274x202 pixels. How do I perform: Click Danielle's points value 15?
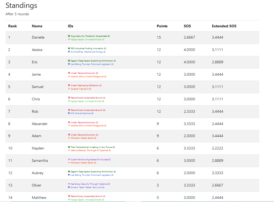[159, 37]
